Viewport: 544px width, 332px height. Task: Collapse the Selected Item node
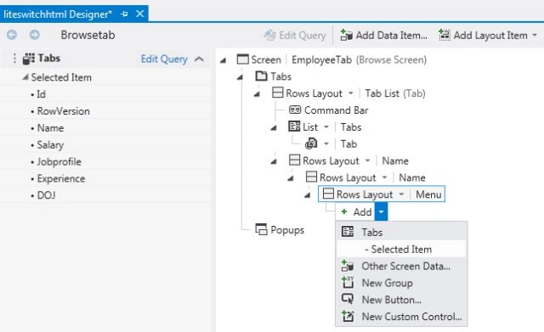25,77
